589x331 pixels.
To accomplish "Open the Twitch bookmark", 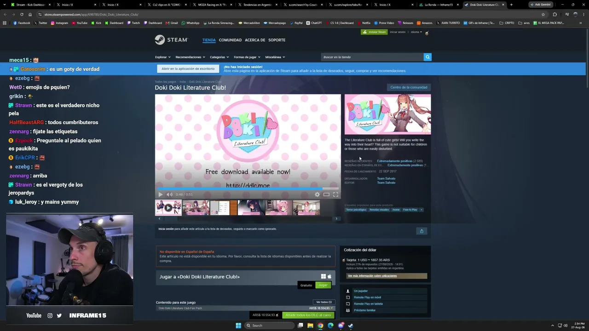I will (133, 23).
